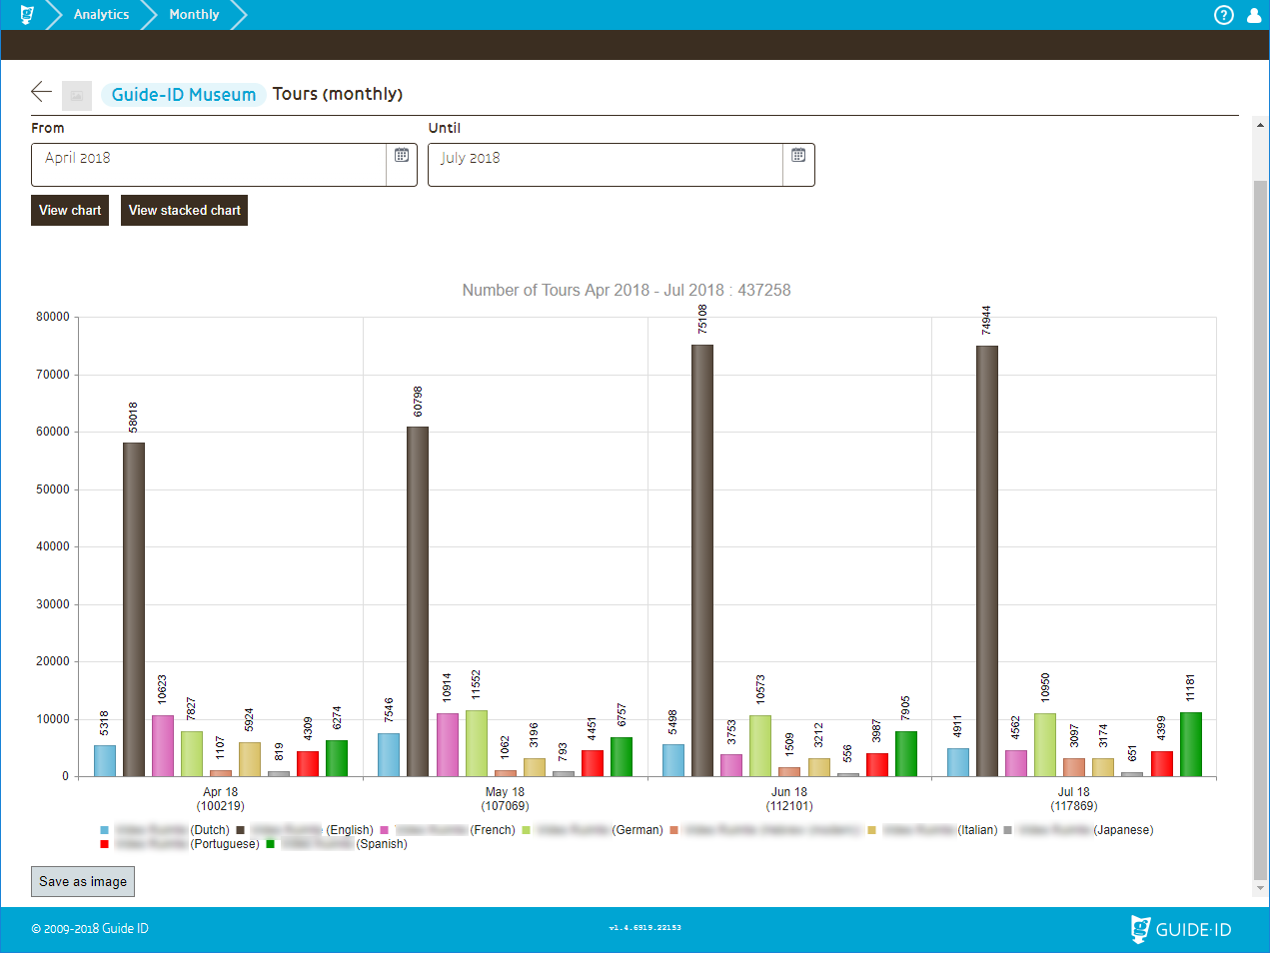The height and width of the screenshot is (953, 1270).
Task: Open the Guide-ID Museum link
Action: (x=184, y=95)
